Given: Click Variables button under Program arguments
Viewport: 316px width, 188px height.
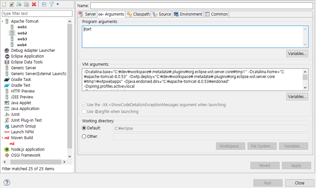Looking at the screenshot, I should [297, 54].
